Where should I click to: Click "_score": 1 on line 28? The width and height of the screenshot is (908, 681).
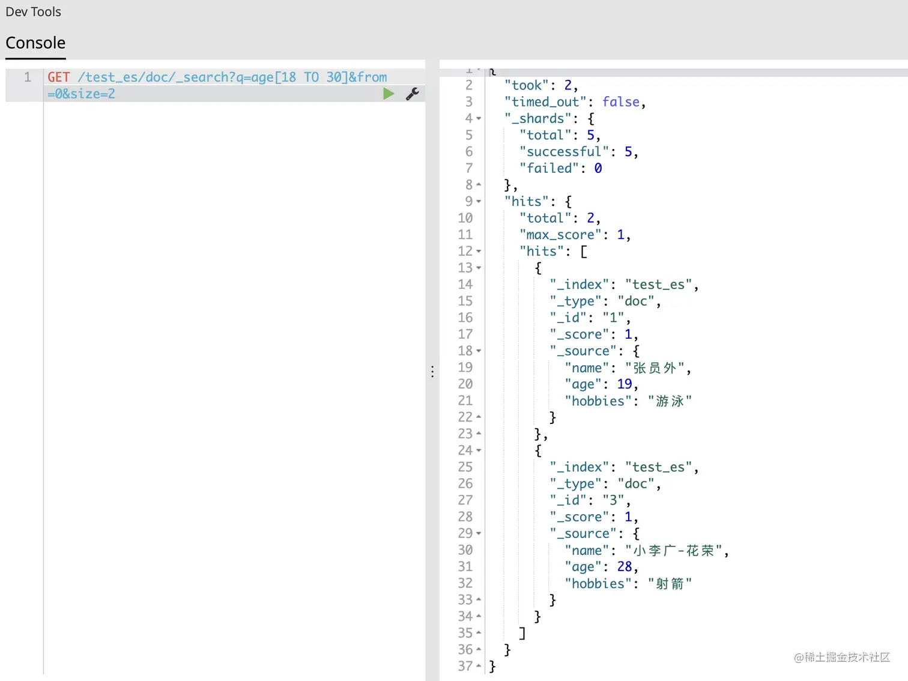click(594, 517)
